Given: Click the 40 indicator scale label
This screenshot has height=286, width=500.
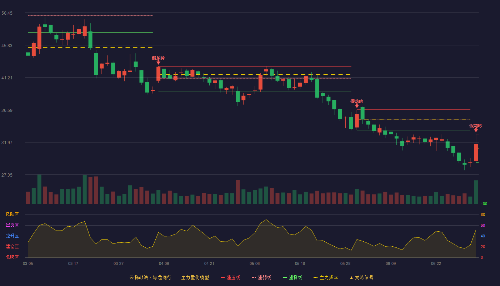Looking at the screenshot, I should click(483, 236).
